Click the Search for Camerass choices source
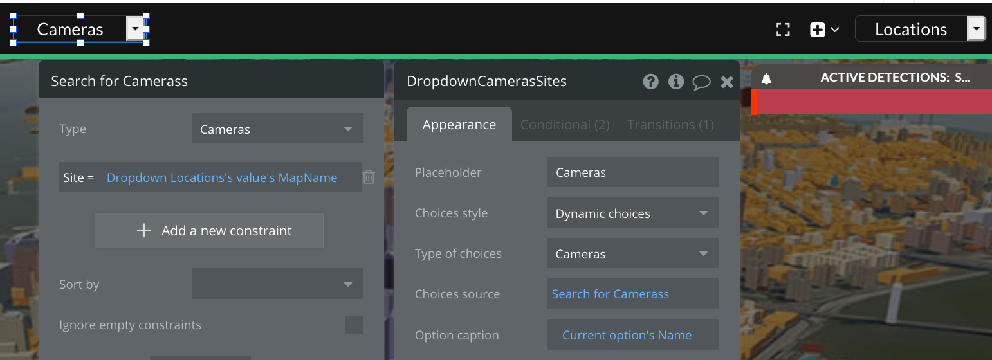The width and height of the screenshot is (992, 360). (611, 294)
